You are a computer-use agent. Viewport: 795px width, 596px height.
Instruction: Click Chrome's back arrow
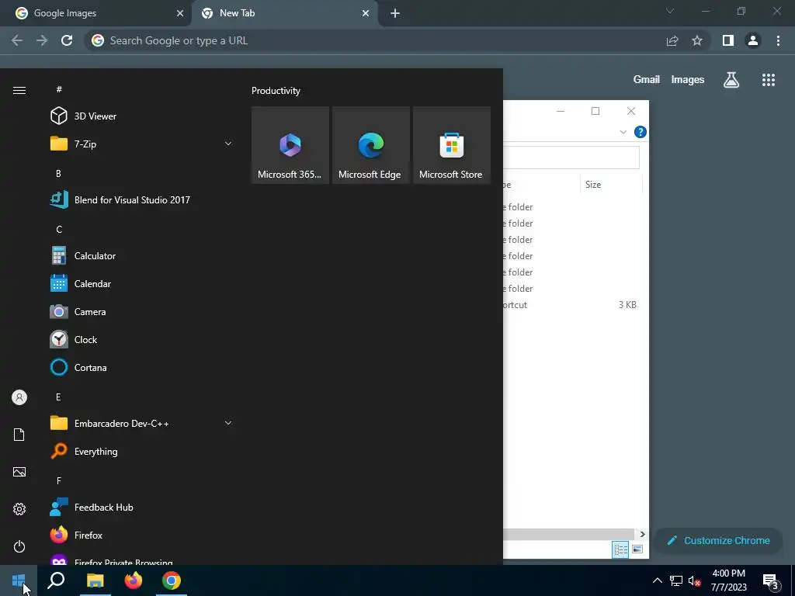pyautogui.click(x=17, y=40)
